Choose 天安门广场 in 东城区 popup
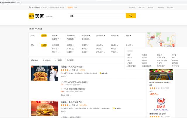The width and height of the screenshot is (187, 118). [x=175, y=66]
